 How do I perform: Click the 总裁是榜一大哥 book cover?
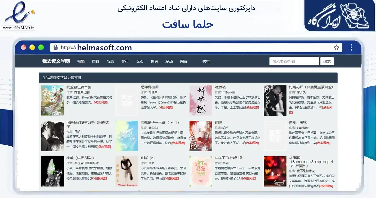tap(127, 136)
